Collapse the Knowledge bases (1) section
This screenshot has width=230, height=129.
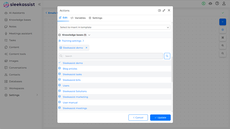click(x=89, y=35)
